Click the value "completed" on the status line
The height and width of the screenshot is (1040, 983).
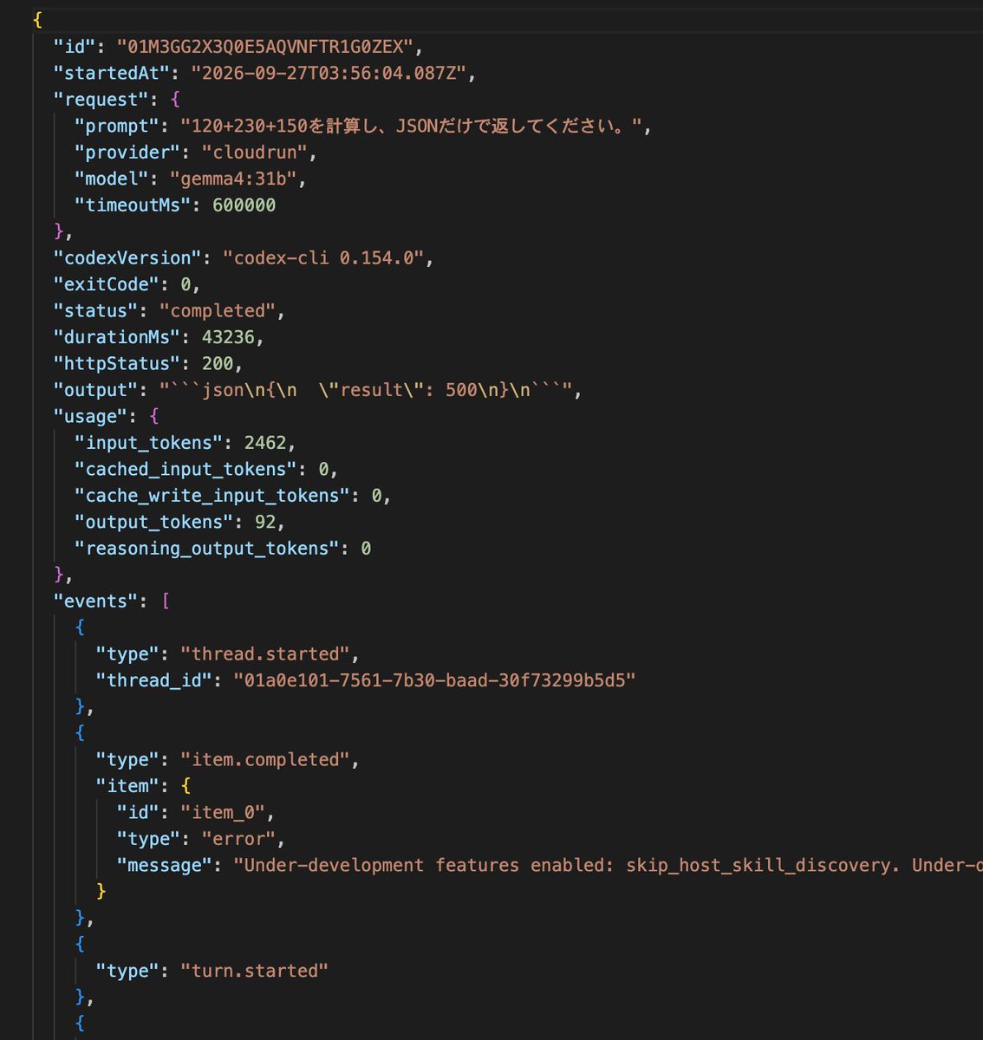(x=218, y=310)
